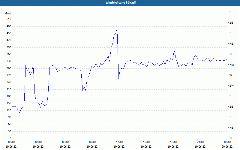Pick the 390 y-axis value
The image size is (240, 150).
tap(9, 47)
